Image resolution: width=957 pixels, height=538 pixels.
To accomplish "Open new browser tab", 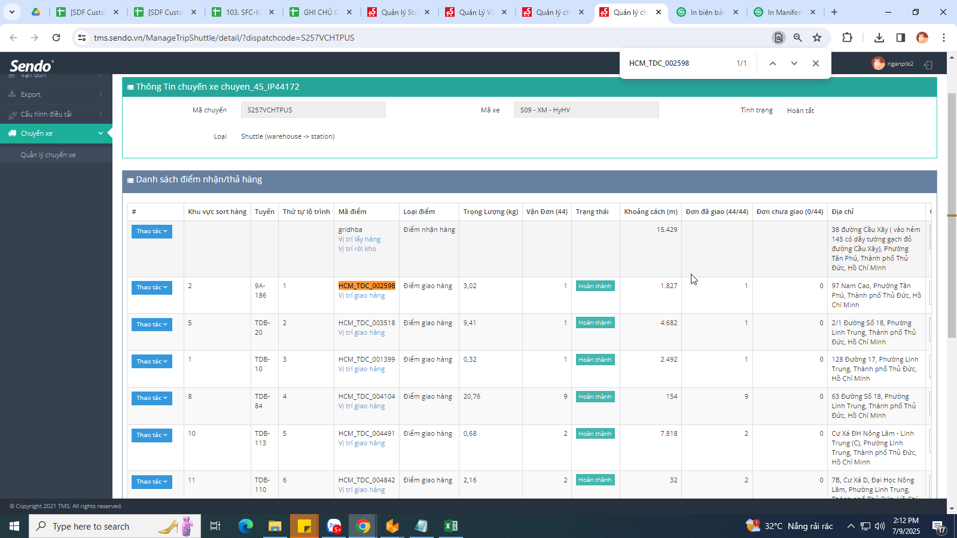I will [834, 12].
